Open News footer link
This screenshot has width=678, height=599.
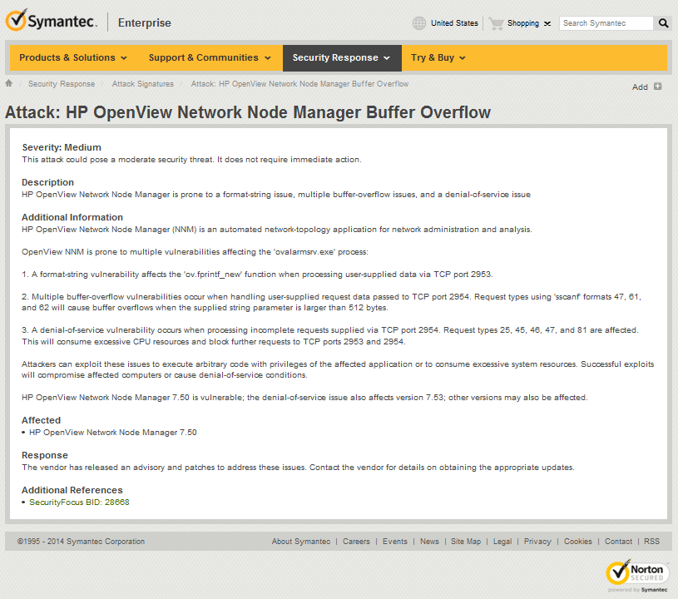pos(429,541)
